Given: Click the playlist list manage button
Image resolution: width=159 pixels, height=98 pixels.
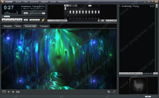Looking at the screenshot, I should 140,74.
